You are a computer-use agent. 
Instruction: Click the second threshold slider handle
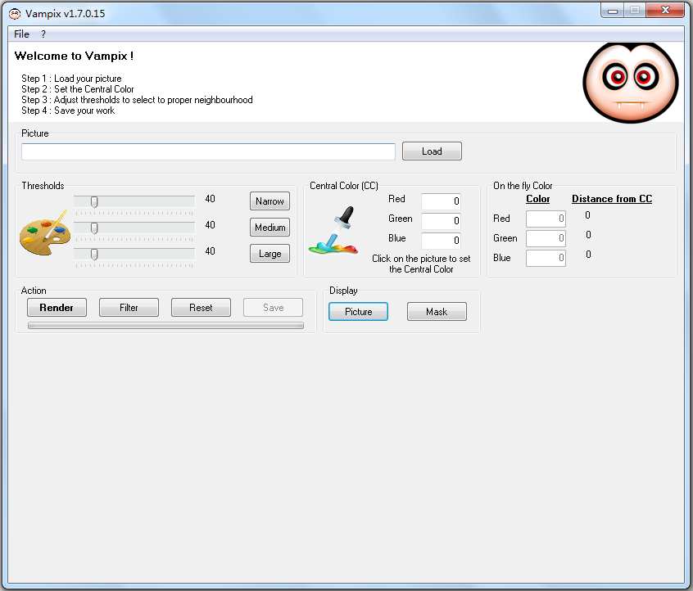(x=94, y=228)
